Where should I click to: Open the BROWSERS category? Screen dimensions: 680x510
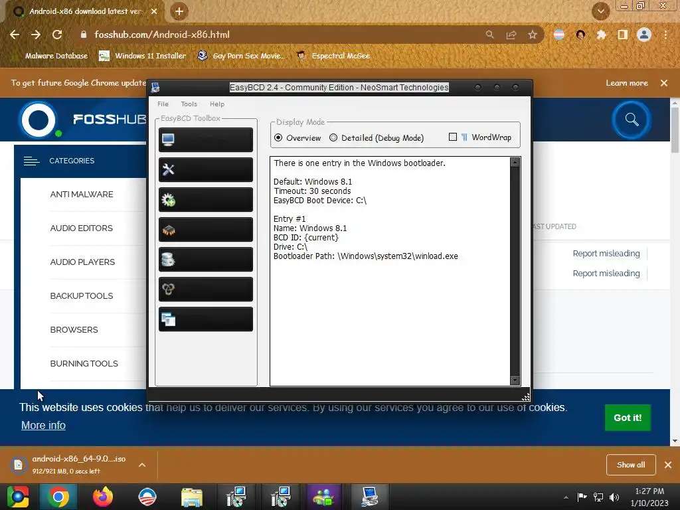74,329
